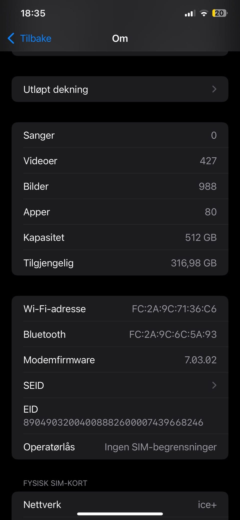Tap the clock showing 18:35
This screenshot has width=240, height=520.
pyautogui.click(x=33, y=13)
